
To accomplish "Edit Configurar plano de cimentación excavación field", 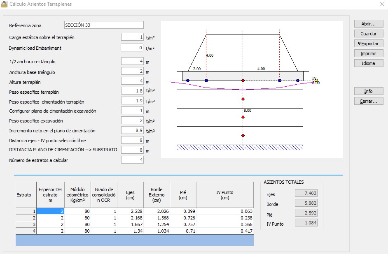I will click(132, 111).
